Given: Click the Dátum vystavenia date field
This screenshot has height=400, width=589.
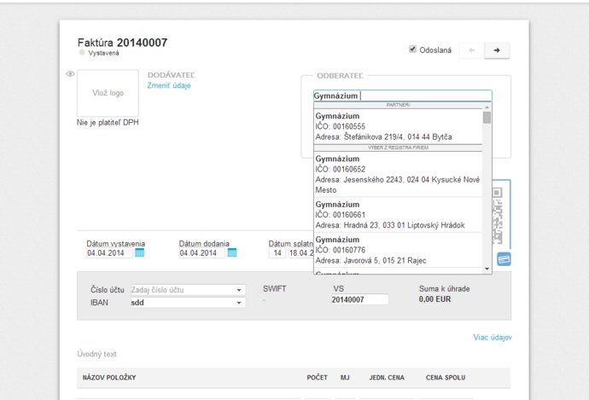Looking at the screenshot, I should (x=109, y=253).
